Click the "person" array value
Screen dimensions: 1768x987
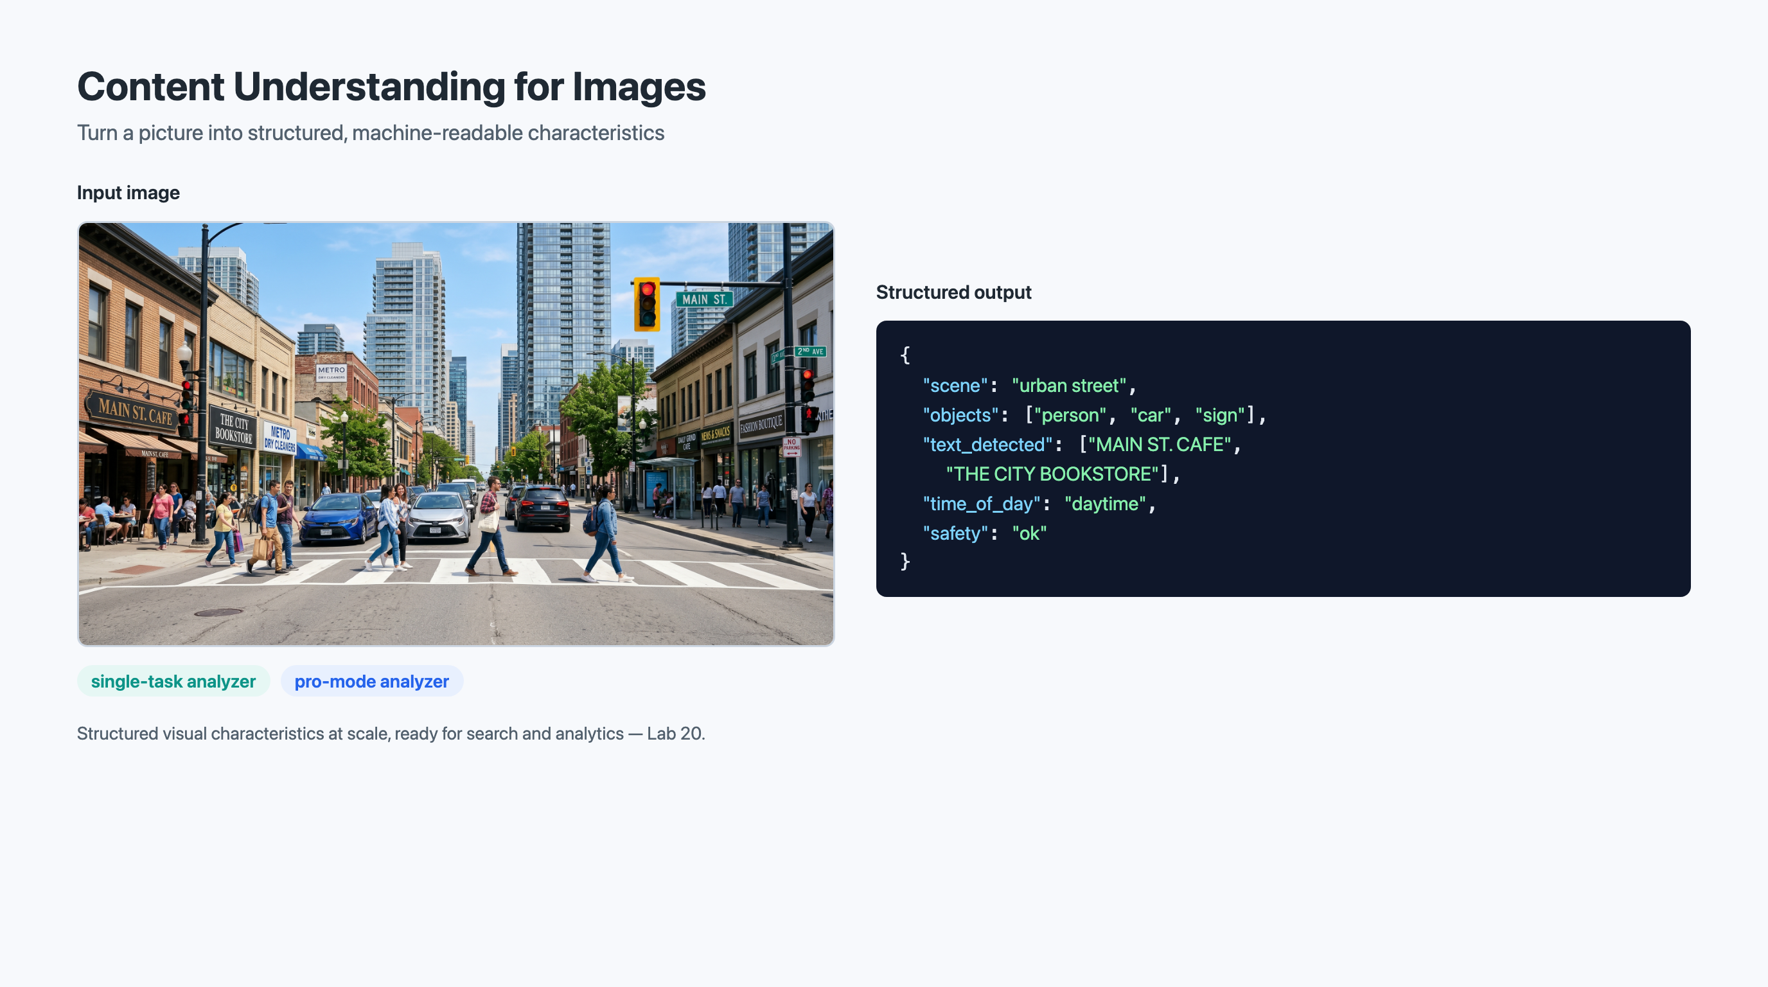pyautogui.click(x=1070, y=415)
